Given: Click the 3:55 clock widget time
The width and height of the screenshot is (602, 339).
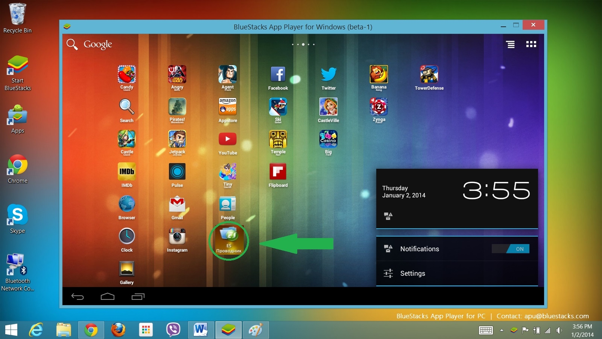Looking at the screenshot, I should pos(496,190).
